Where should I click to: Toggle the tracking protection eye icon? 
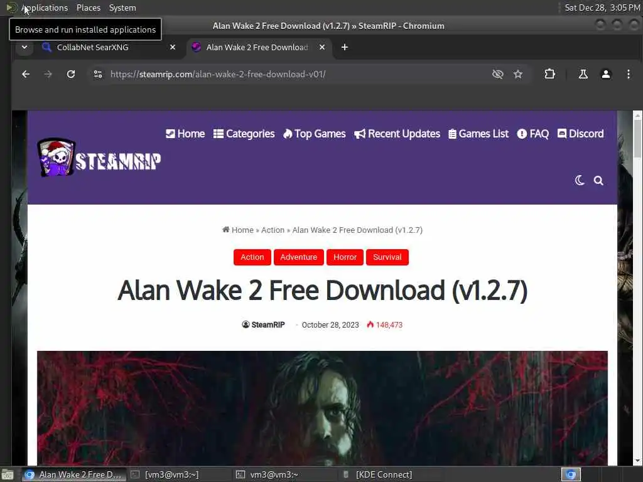[x=497, y=74]
